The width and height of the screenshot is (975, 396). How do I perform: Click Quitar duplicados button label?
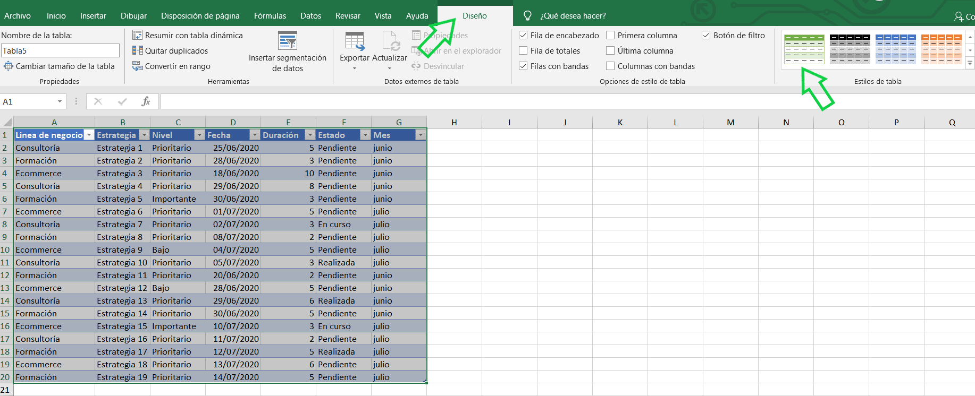(176, 50)
